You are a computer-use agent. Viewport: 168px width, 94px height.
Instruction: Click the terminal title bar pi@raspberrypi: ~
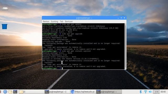point(84,18)
